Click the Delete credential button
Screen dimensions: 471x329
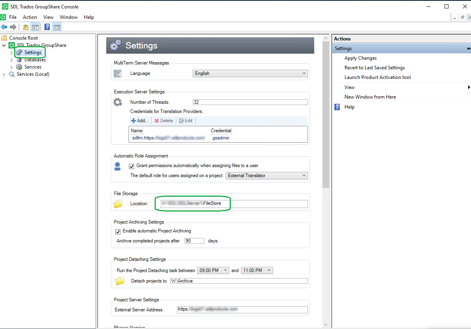pos(164,121)
